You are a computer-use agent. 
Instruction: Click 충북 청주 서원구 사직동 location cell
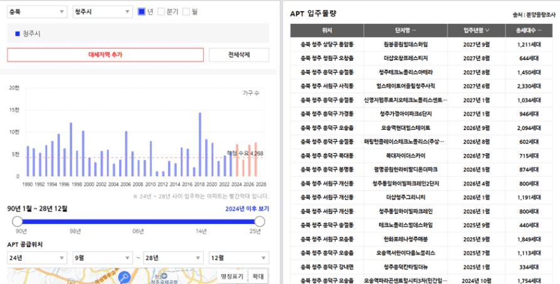pyautogui.click(x=327, y=86)
